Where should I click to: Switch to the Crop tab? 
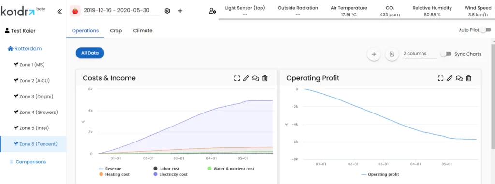pyautogui.click(x=116, y=30)
